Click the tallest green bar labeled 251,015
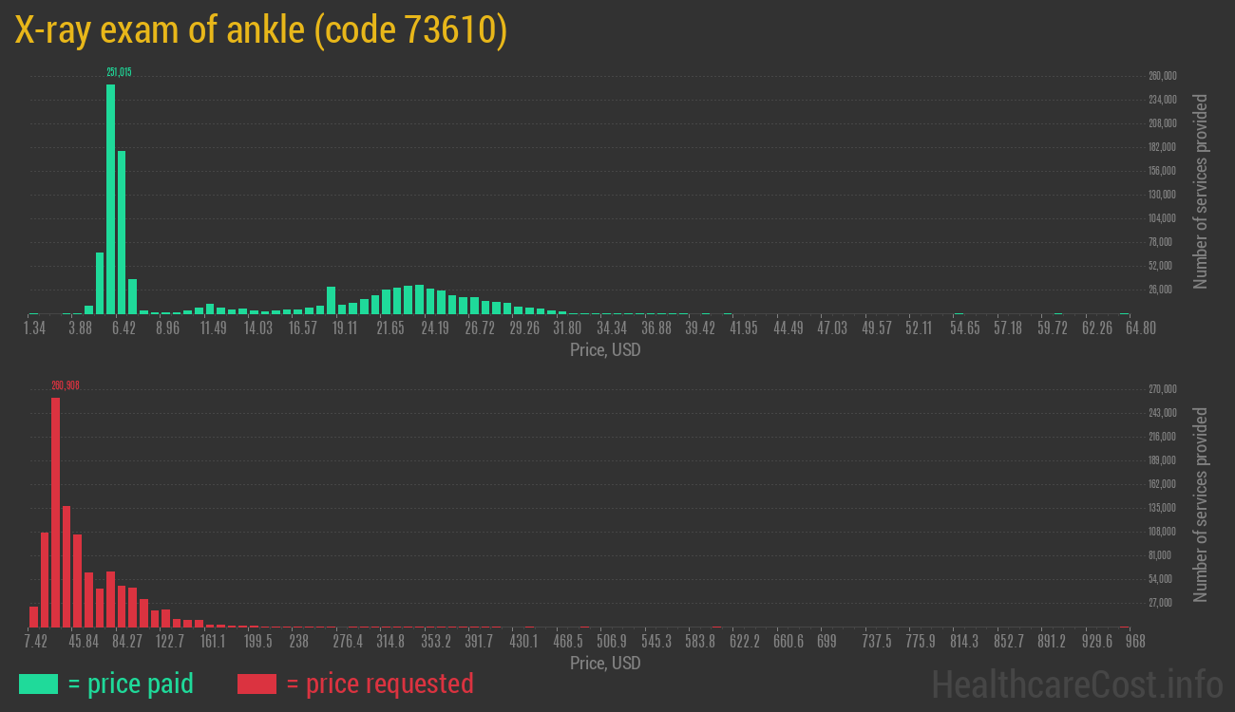 (x=110, y=198)
